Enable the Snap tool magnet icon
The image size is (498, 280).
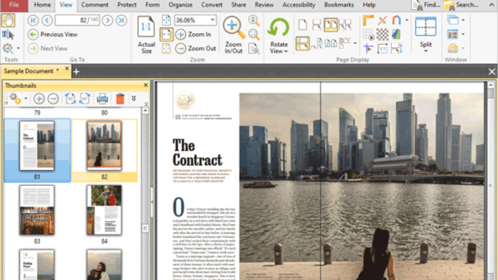point(397,20)
